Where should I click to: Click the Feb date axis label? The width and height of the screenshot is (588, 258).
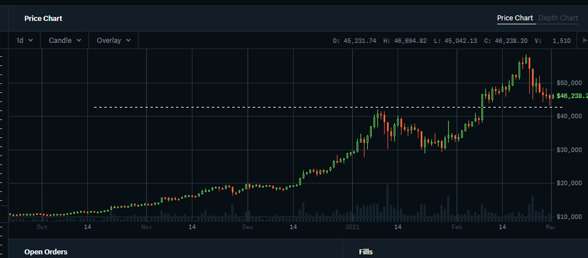(457, 227)
